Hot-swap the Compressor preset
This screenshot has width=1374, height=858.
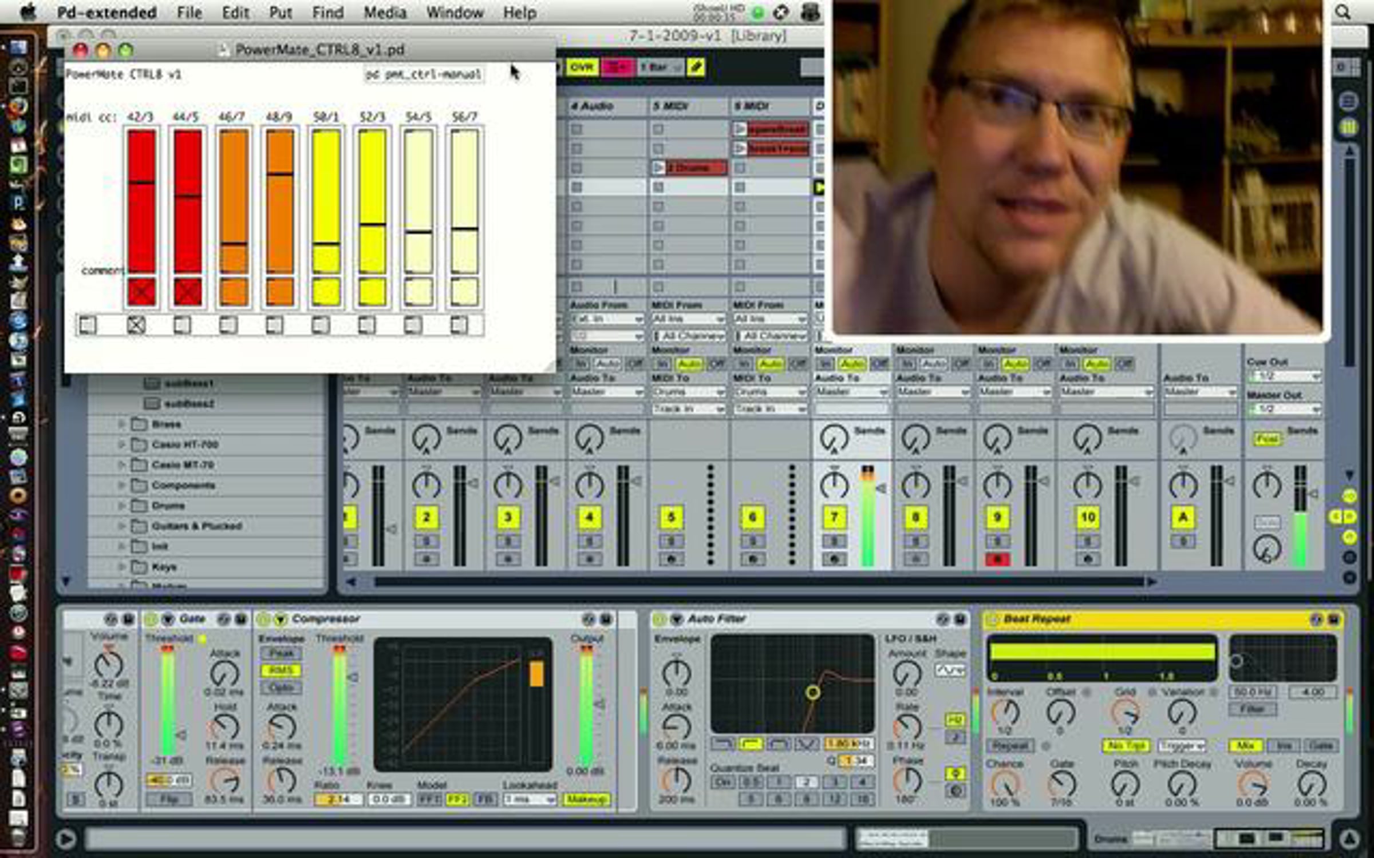click(x=589, y=619)
